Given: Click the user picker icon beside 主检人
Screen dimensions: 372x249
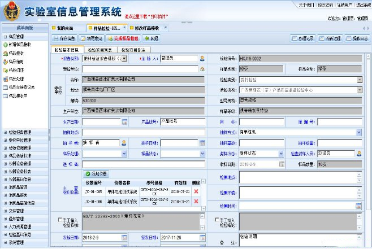Looking at the screenshot, I should coord(202,58).
